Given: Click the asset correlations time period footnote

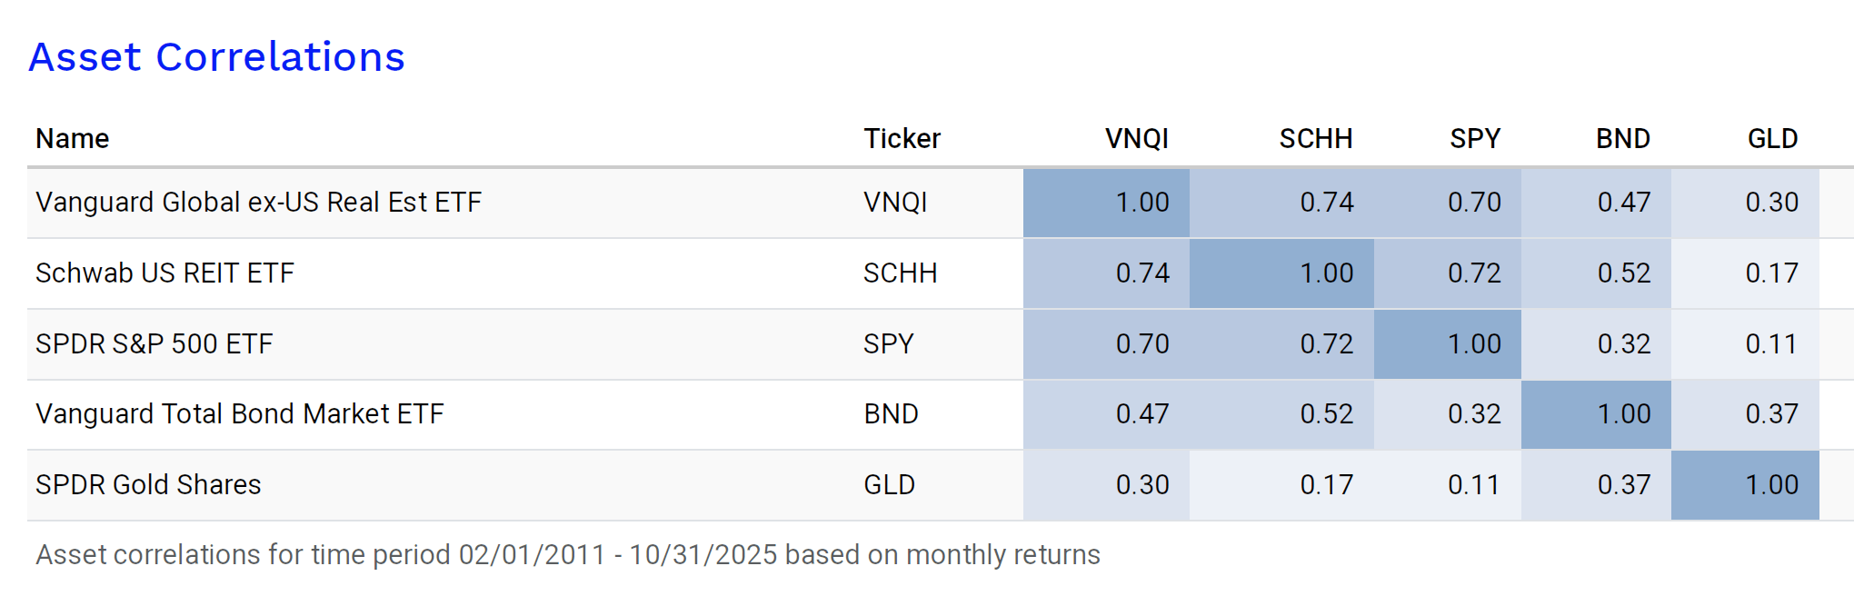Looking at the screenshot, I should tap(567, 554).
